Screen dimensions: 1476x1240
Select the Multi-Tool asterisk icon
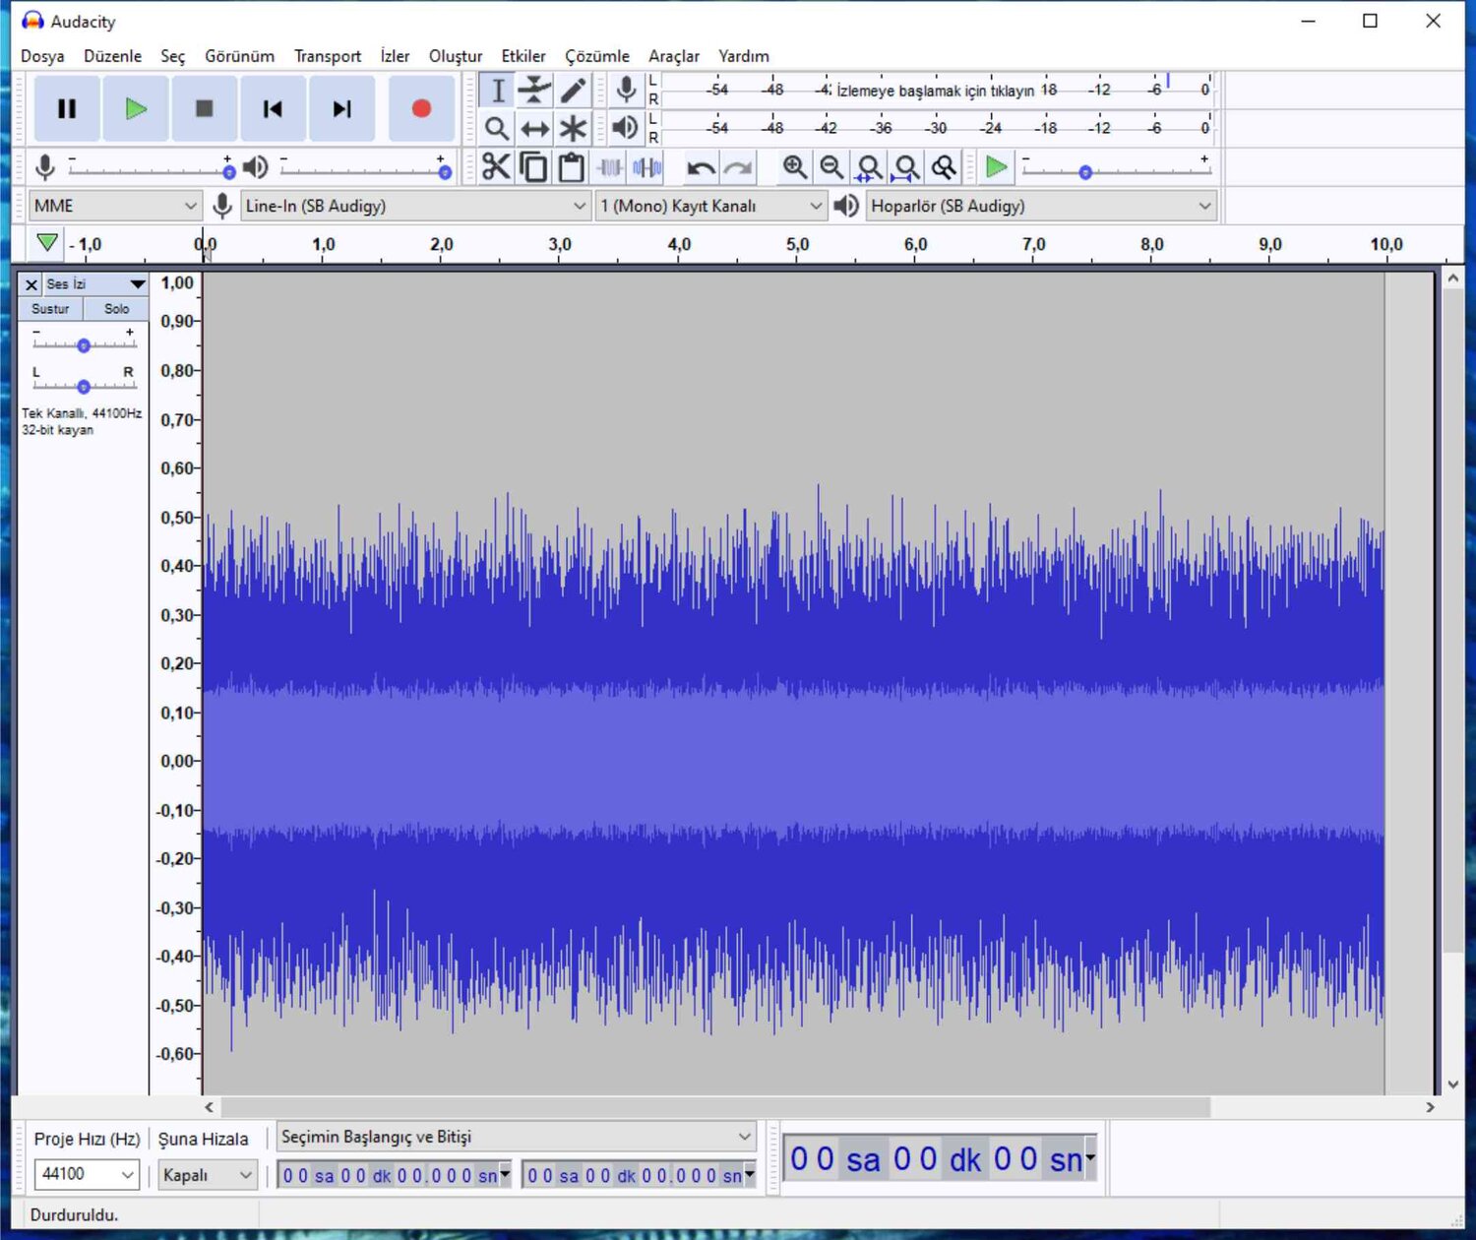pos(573,129)
